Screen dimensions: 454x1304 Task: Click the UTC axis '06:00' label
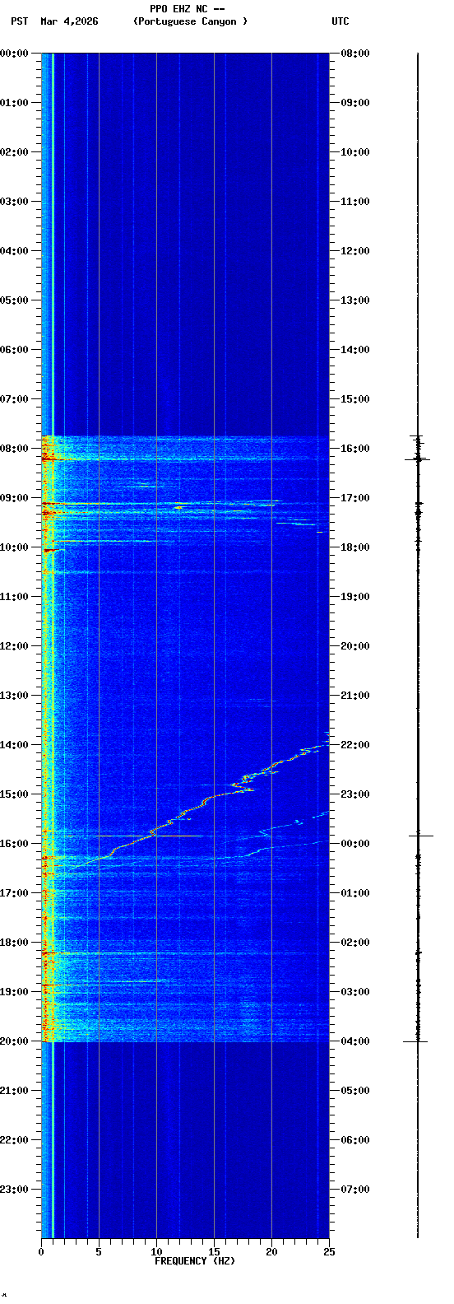tap(355, 1140)
